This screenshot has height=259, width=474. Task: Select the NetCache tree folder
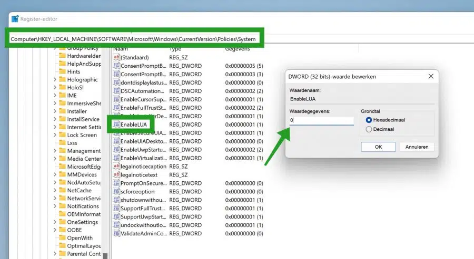click(79, 190)
